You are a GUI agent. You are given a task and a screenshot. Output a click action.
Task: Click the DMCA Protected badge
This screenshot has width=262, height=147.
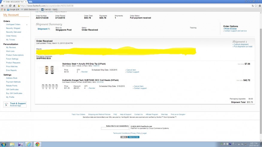pyautogui.click(x=130, y=137)
